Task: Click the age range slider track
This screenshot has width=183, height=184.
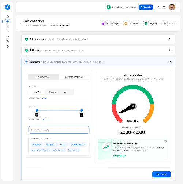Action: tap(59, 110)
